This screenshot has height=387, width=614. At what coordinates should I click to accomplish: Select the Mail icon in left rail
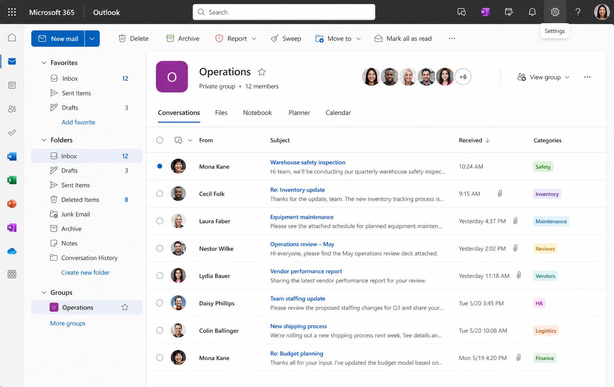click(12, 61)
